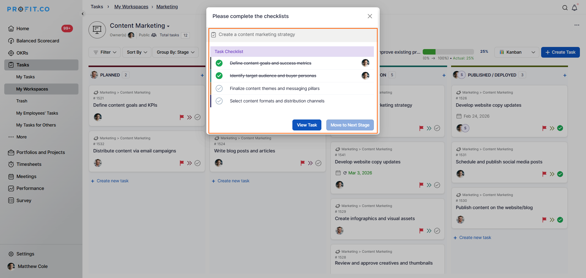Check "Finalize content themes and messaging pillars"

(x=219, y=88)
